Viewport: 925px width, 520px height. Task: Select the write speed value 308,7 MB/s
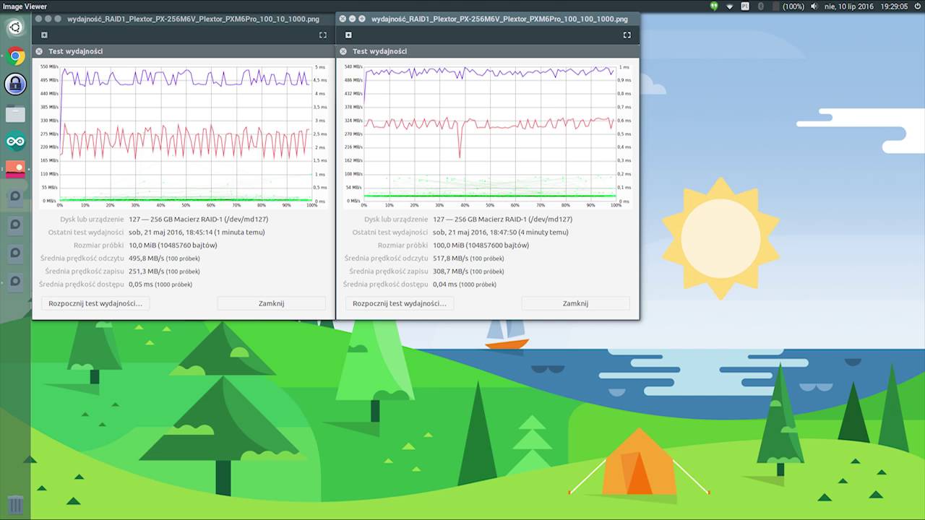click(451, 271)
